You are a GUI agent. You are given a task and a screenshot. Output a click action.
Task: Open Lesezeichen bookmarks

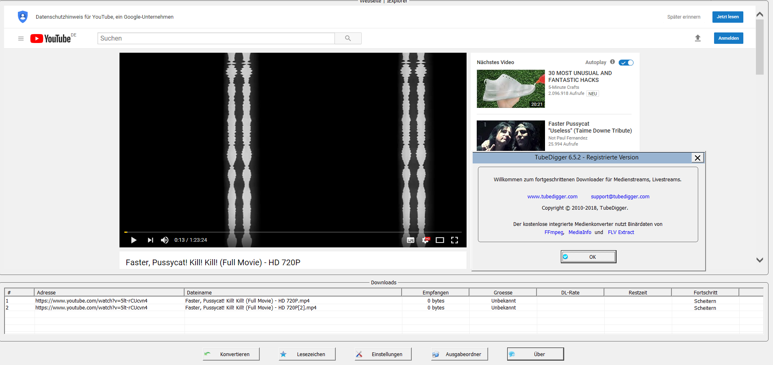click(x=307, y=354)
